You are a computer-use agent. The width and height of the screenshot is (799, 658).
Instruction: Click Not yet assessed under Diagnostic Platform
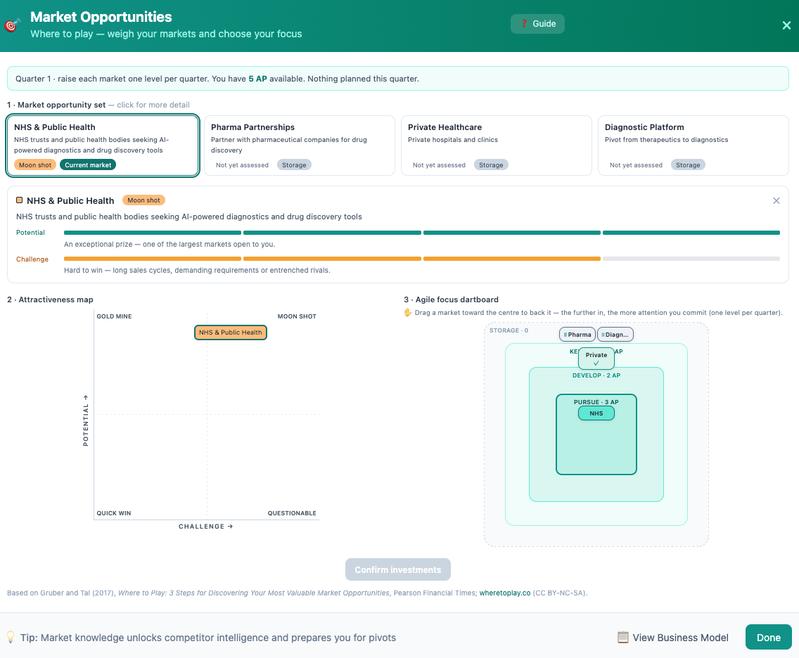tap(636, 165)
